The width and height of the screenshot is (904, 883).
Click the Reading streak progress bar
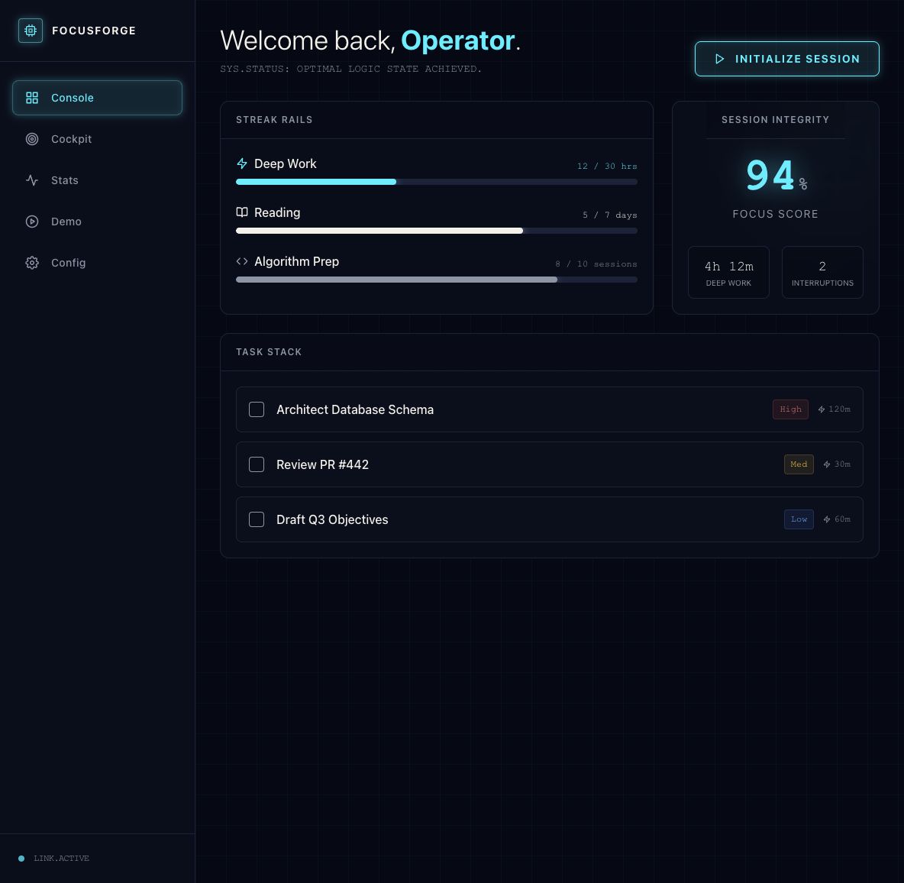pyautogui.click(x=437, y=231)
